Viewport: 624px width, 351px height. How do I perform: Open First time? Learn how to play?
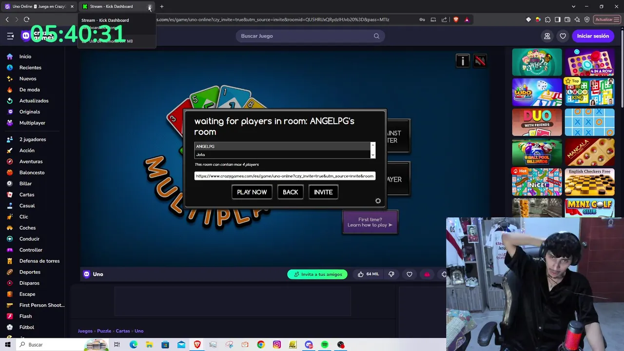(x=370, y=222)
